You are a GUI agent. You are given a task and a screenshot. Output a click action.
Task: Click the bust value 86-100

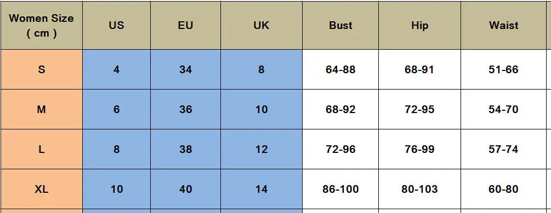click(x=340, y=189)
